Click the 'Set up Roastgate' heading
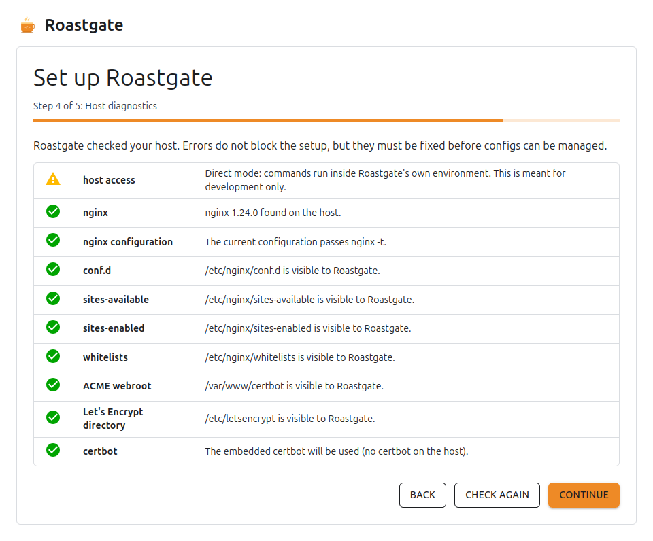Image resolution: width=653 pixels, height=541 pixels. [x=123, y=78]
